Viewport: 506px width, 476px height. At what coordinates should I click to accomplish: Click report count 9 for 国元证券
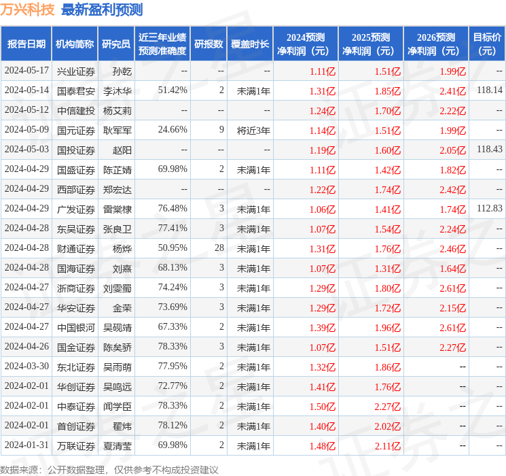point(221,130)
